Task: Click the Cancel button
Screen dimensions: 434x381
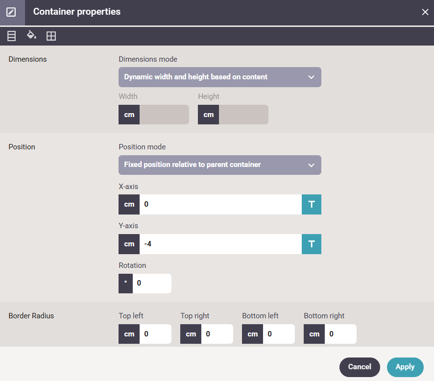Action: click(360, 367)
